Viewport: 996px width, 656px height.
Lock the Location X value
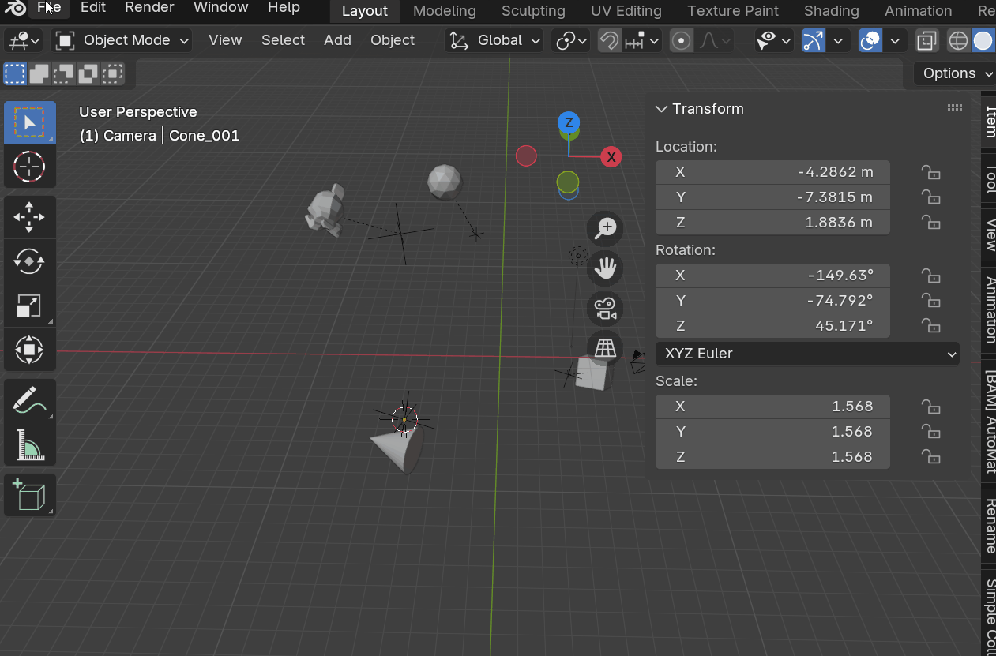pos(931,172)
